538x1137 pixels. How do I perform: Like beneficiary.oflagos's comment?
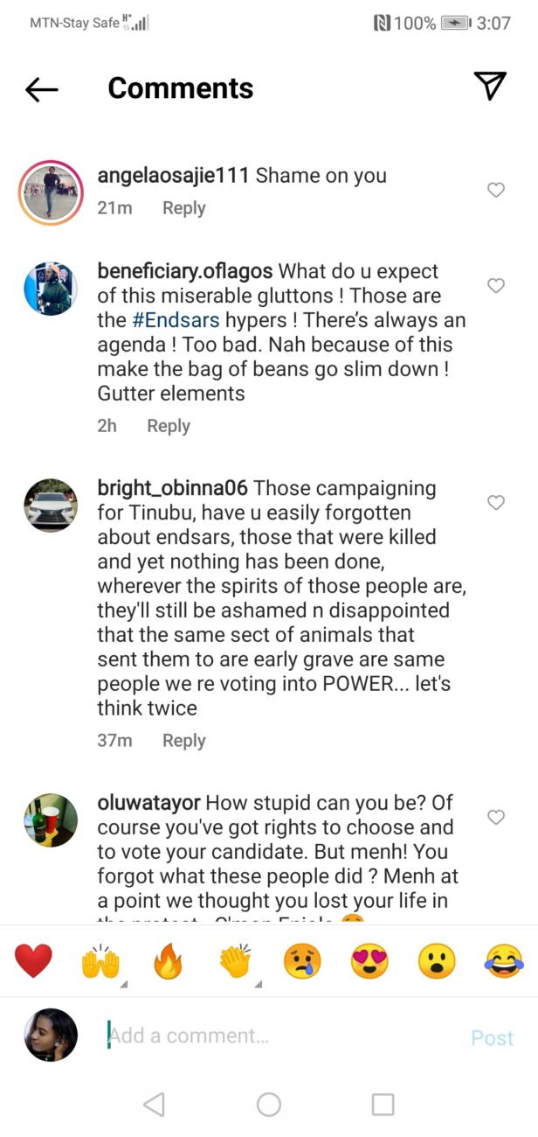[496, 286]
